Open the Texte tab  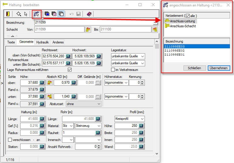point(11,42)
